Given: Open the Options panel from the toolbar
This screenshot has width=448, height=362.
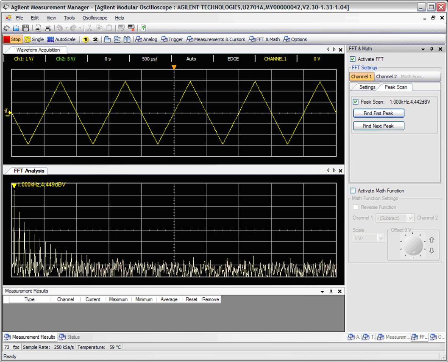Looking at the screenshot, I should pos(295,39).
